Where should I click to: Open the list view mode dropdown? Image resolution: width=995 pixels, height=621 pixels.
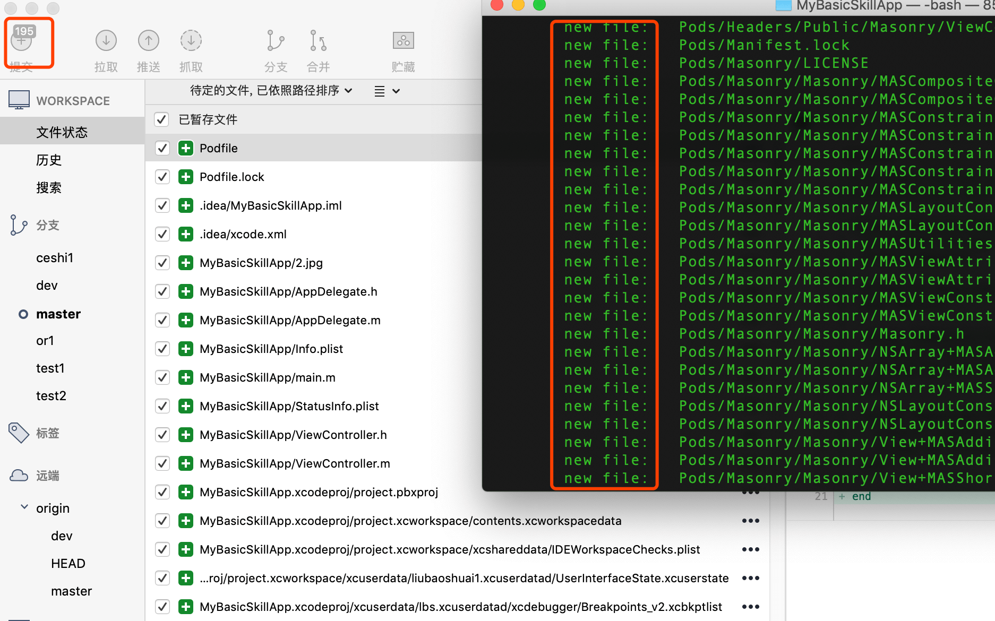387,91
